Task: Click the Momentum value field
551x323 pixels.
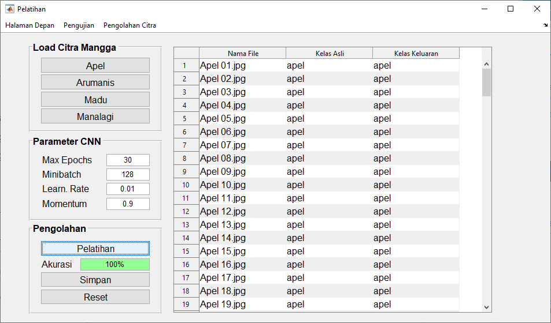Action: click(128, 204)
